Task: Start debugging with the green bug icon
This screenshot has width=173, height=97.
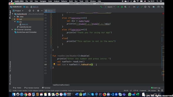Action: coord(122,7)
